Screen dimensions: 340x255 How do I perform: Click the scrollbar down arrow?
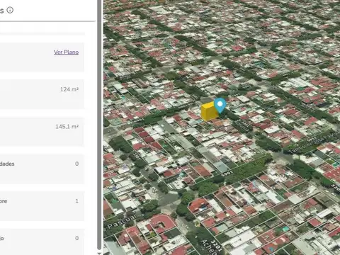[99, 253]
